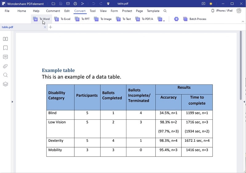
Task: Open the Protect menu
Action: [x=127, y=11]
